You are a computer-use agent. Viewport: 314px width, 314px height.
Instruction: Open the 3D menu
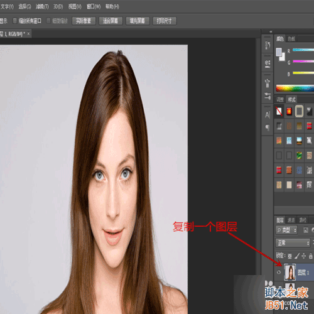pyautogui.click(x=58, y=7)
